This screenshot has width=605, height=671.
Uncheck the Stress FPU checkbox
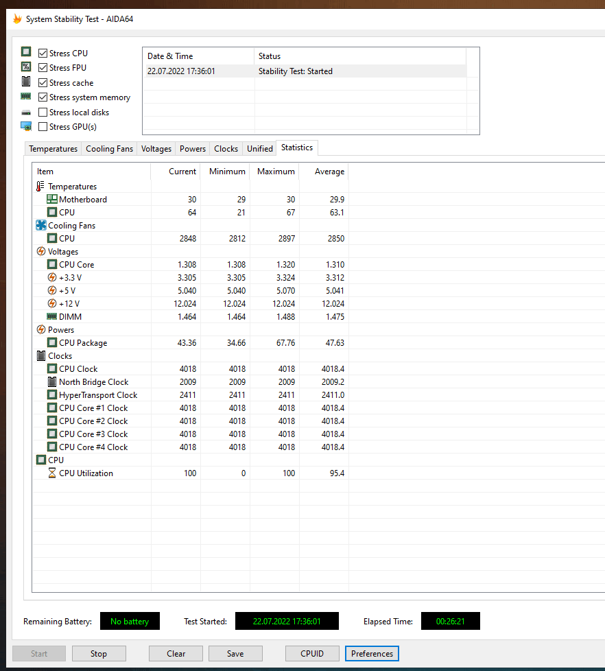pyautogui.click(x=43, y=68)
